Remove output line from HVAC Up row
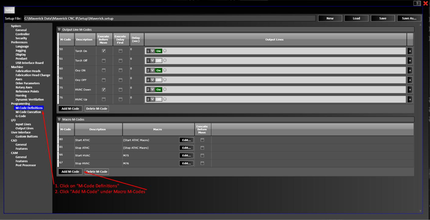Screen dimensions: 430x220 click(165, 99)
